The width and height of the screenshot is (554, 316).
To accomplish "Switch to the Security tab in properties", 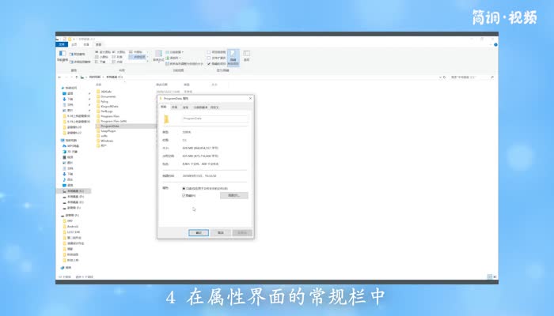I will tap(186, 107).
